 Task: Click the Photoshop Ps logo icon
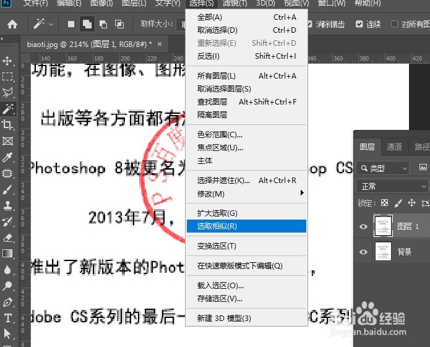[x=6, y=4]
